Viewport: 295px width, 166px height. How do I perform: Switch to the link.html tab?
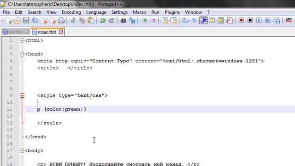16,32
